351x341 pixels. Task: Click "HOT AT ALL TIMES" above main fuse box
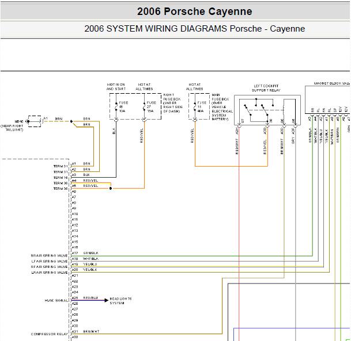[x=195, y=87]
